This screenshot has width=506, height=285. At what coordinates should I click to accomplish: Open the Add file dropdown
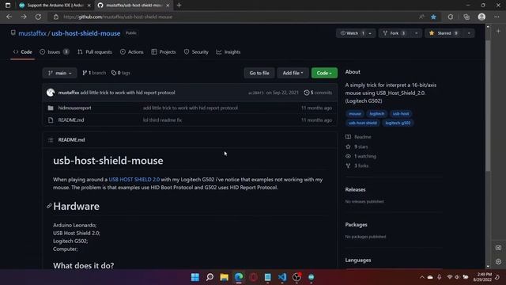(293, 73)
